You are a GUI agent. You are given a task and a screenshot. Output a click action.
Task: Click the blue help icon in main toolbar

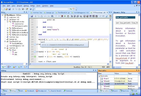[x=31, y=9]
